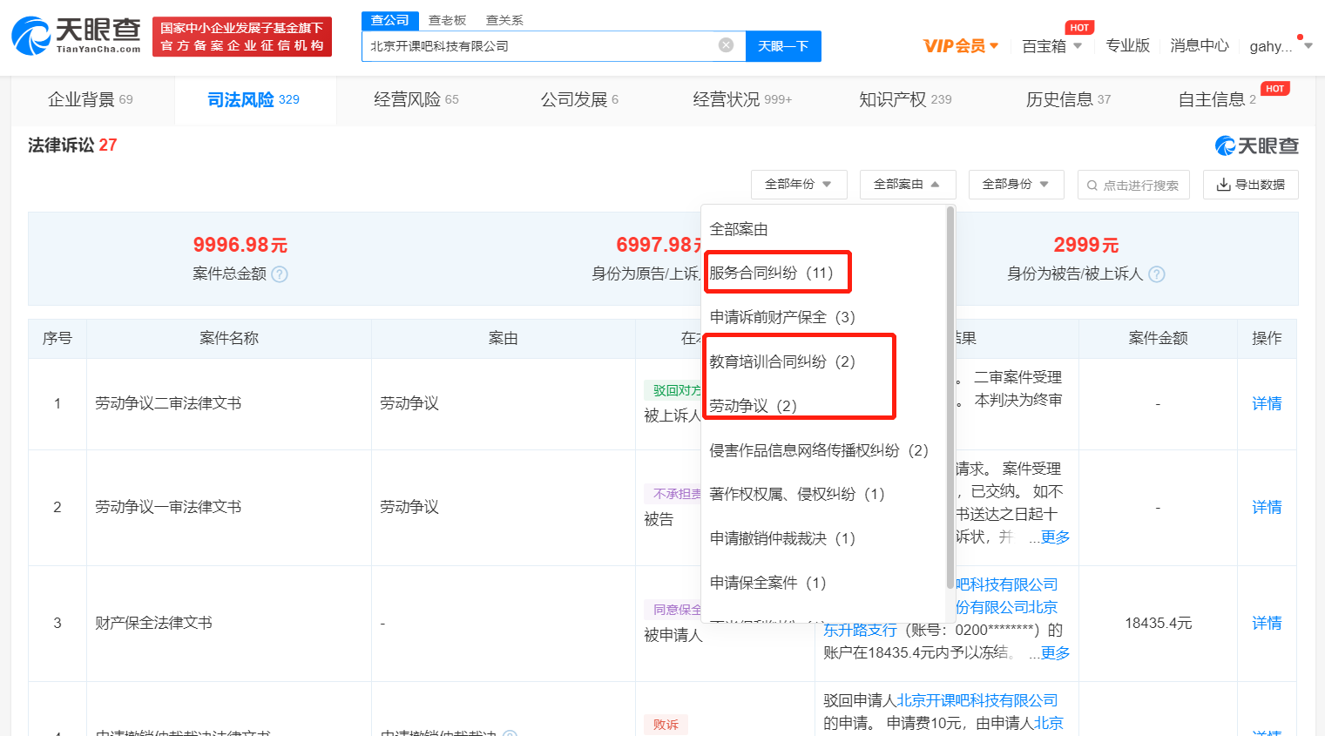
Task: Collapse the 全部案由 cause filter dropdown
Action: 908,185
